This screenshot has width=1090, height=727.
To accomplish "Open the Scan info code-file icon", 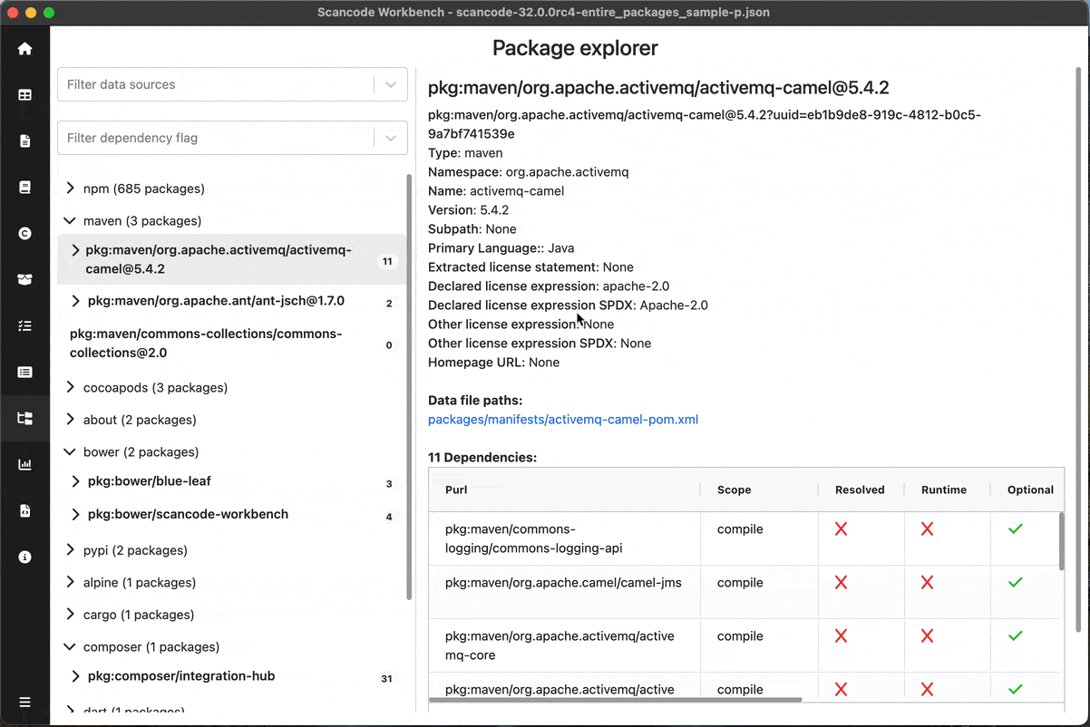I will (x=24, y=511).
